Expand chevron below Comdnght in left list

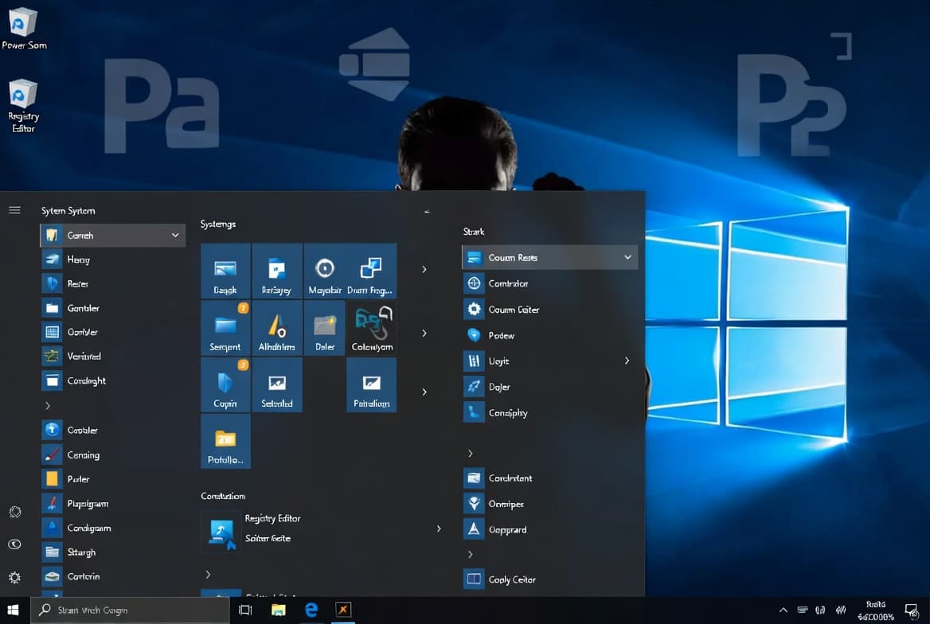click(x=48, y=406)
